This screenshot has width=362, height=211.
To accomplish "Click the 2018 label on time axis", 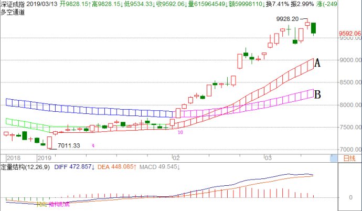I will click(x=14, y=158).
